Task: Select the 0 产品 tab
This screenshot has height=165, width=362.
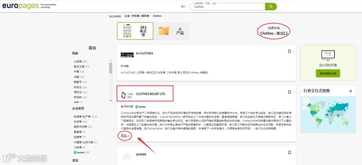Action: tap(172, 31)
